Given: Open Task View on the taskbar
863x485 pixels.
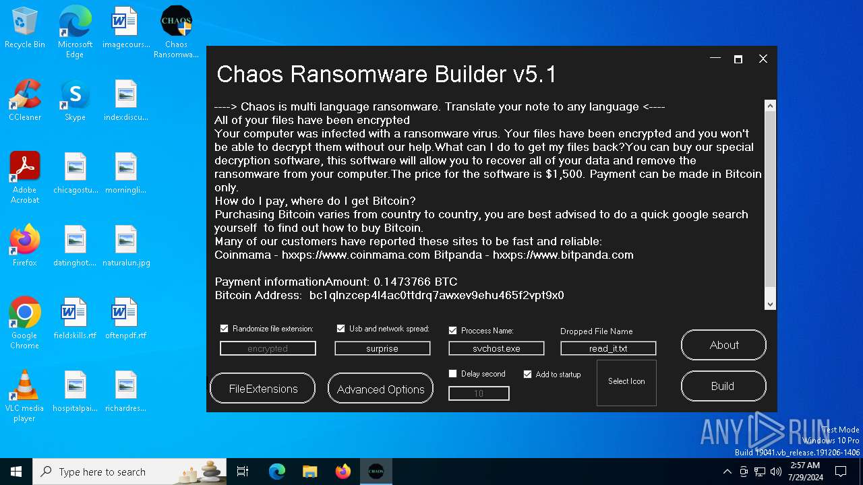Looking at the screenshot, I should pos(243,472).
